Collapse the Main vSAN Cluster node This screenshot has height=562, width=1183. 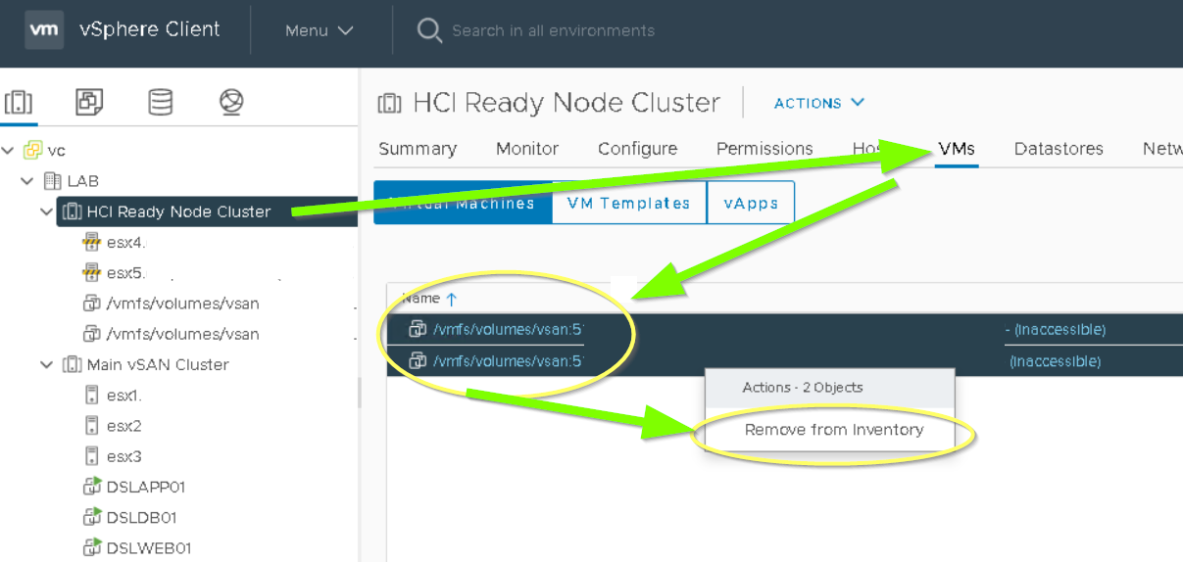tap(46, 364)
